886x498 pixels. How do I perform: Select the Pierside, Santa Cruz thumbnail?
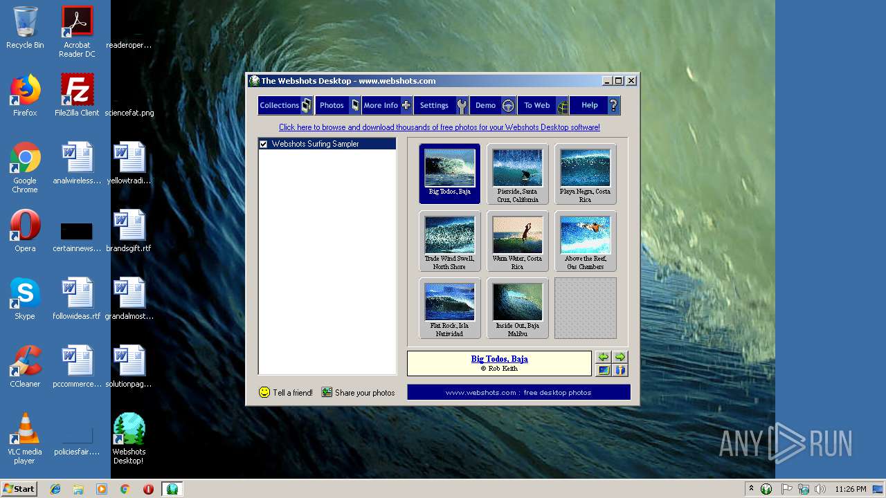[x=517, y=174]
